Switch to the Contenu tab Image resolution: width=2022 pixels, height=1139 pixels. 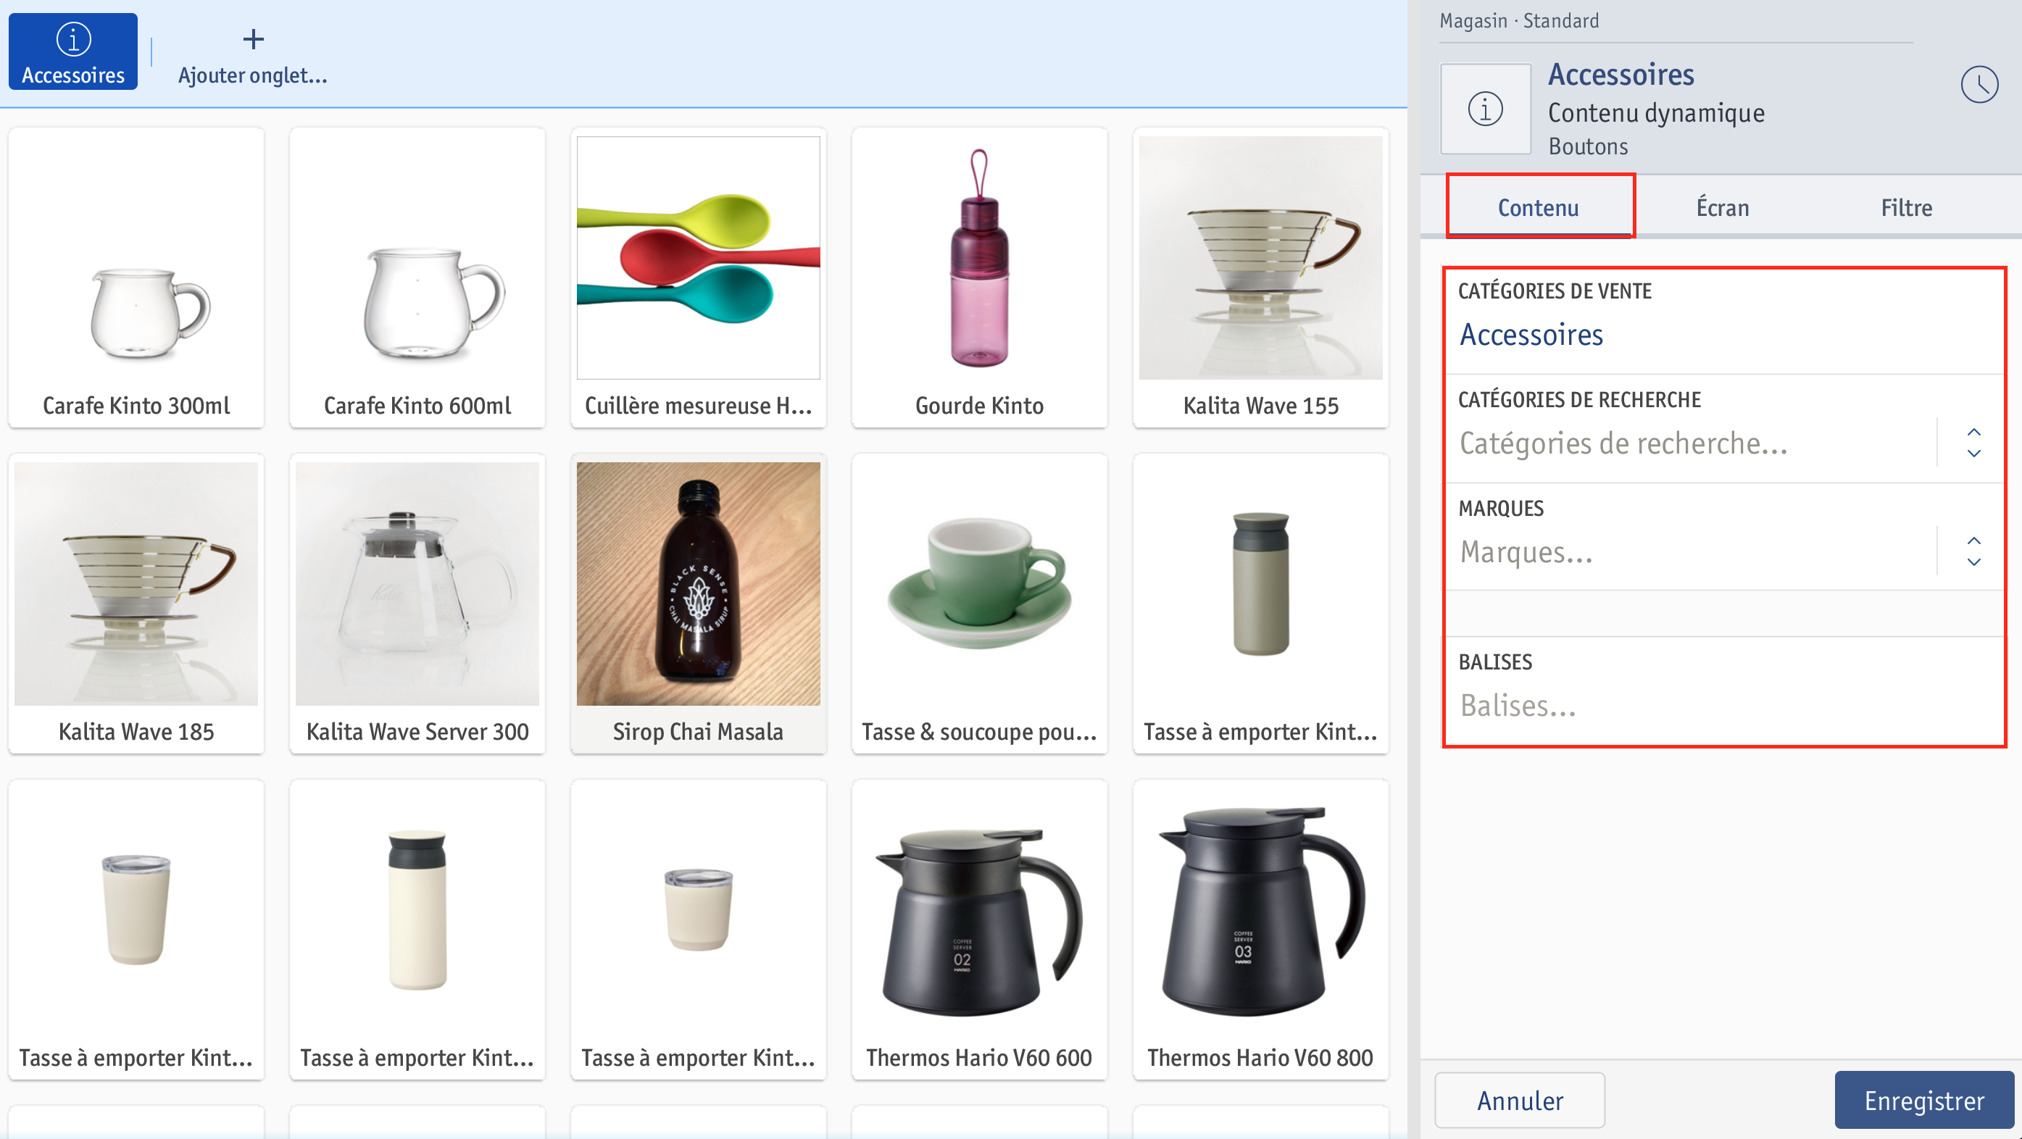(1538, 207)
